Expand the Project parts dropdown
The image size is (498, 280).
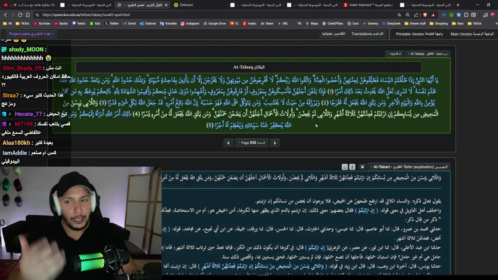(31, 34)
